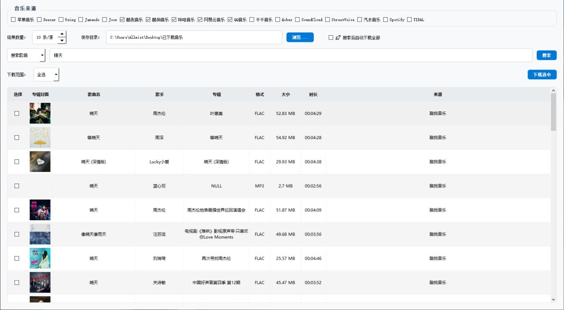Click the artist cell Lucky小爱
The image size is (564, 310).
pyautogui.click(x=160, y=162)
